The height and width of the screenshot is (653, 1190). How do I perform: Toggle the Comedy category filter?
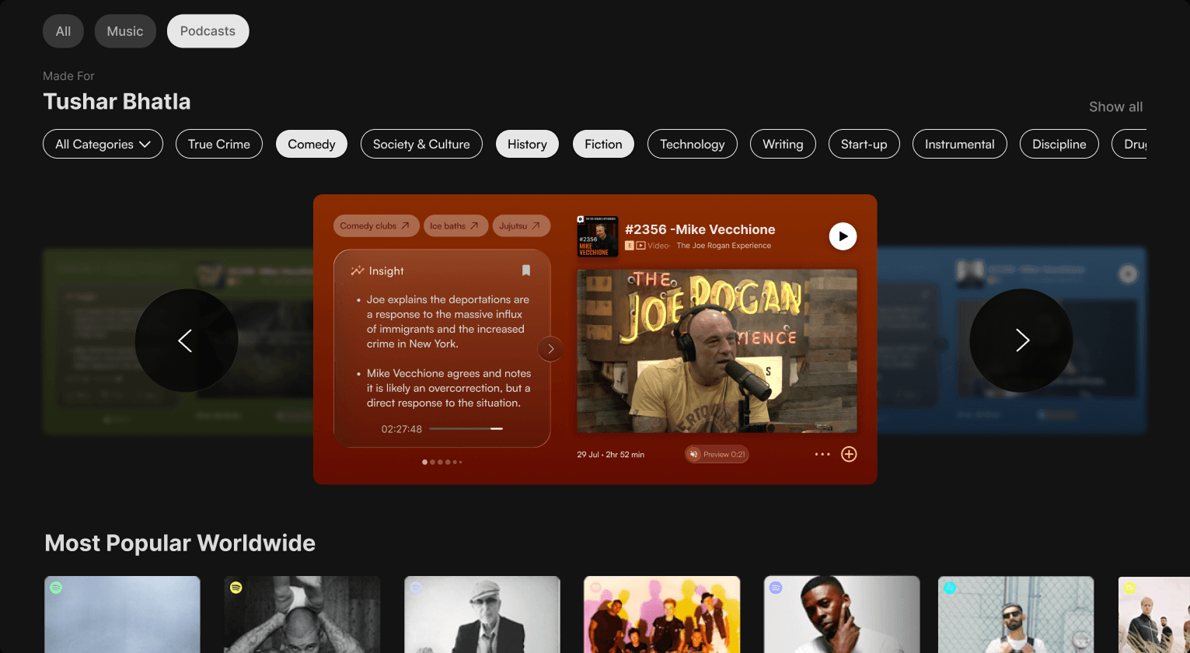[x=312, y=144]
